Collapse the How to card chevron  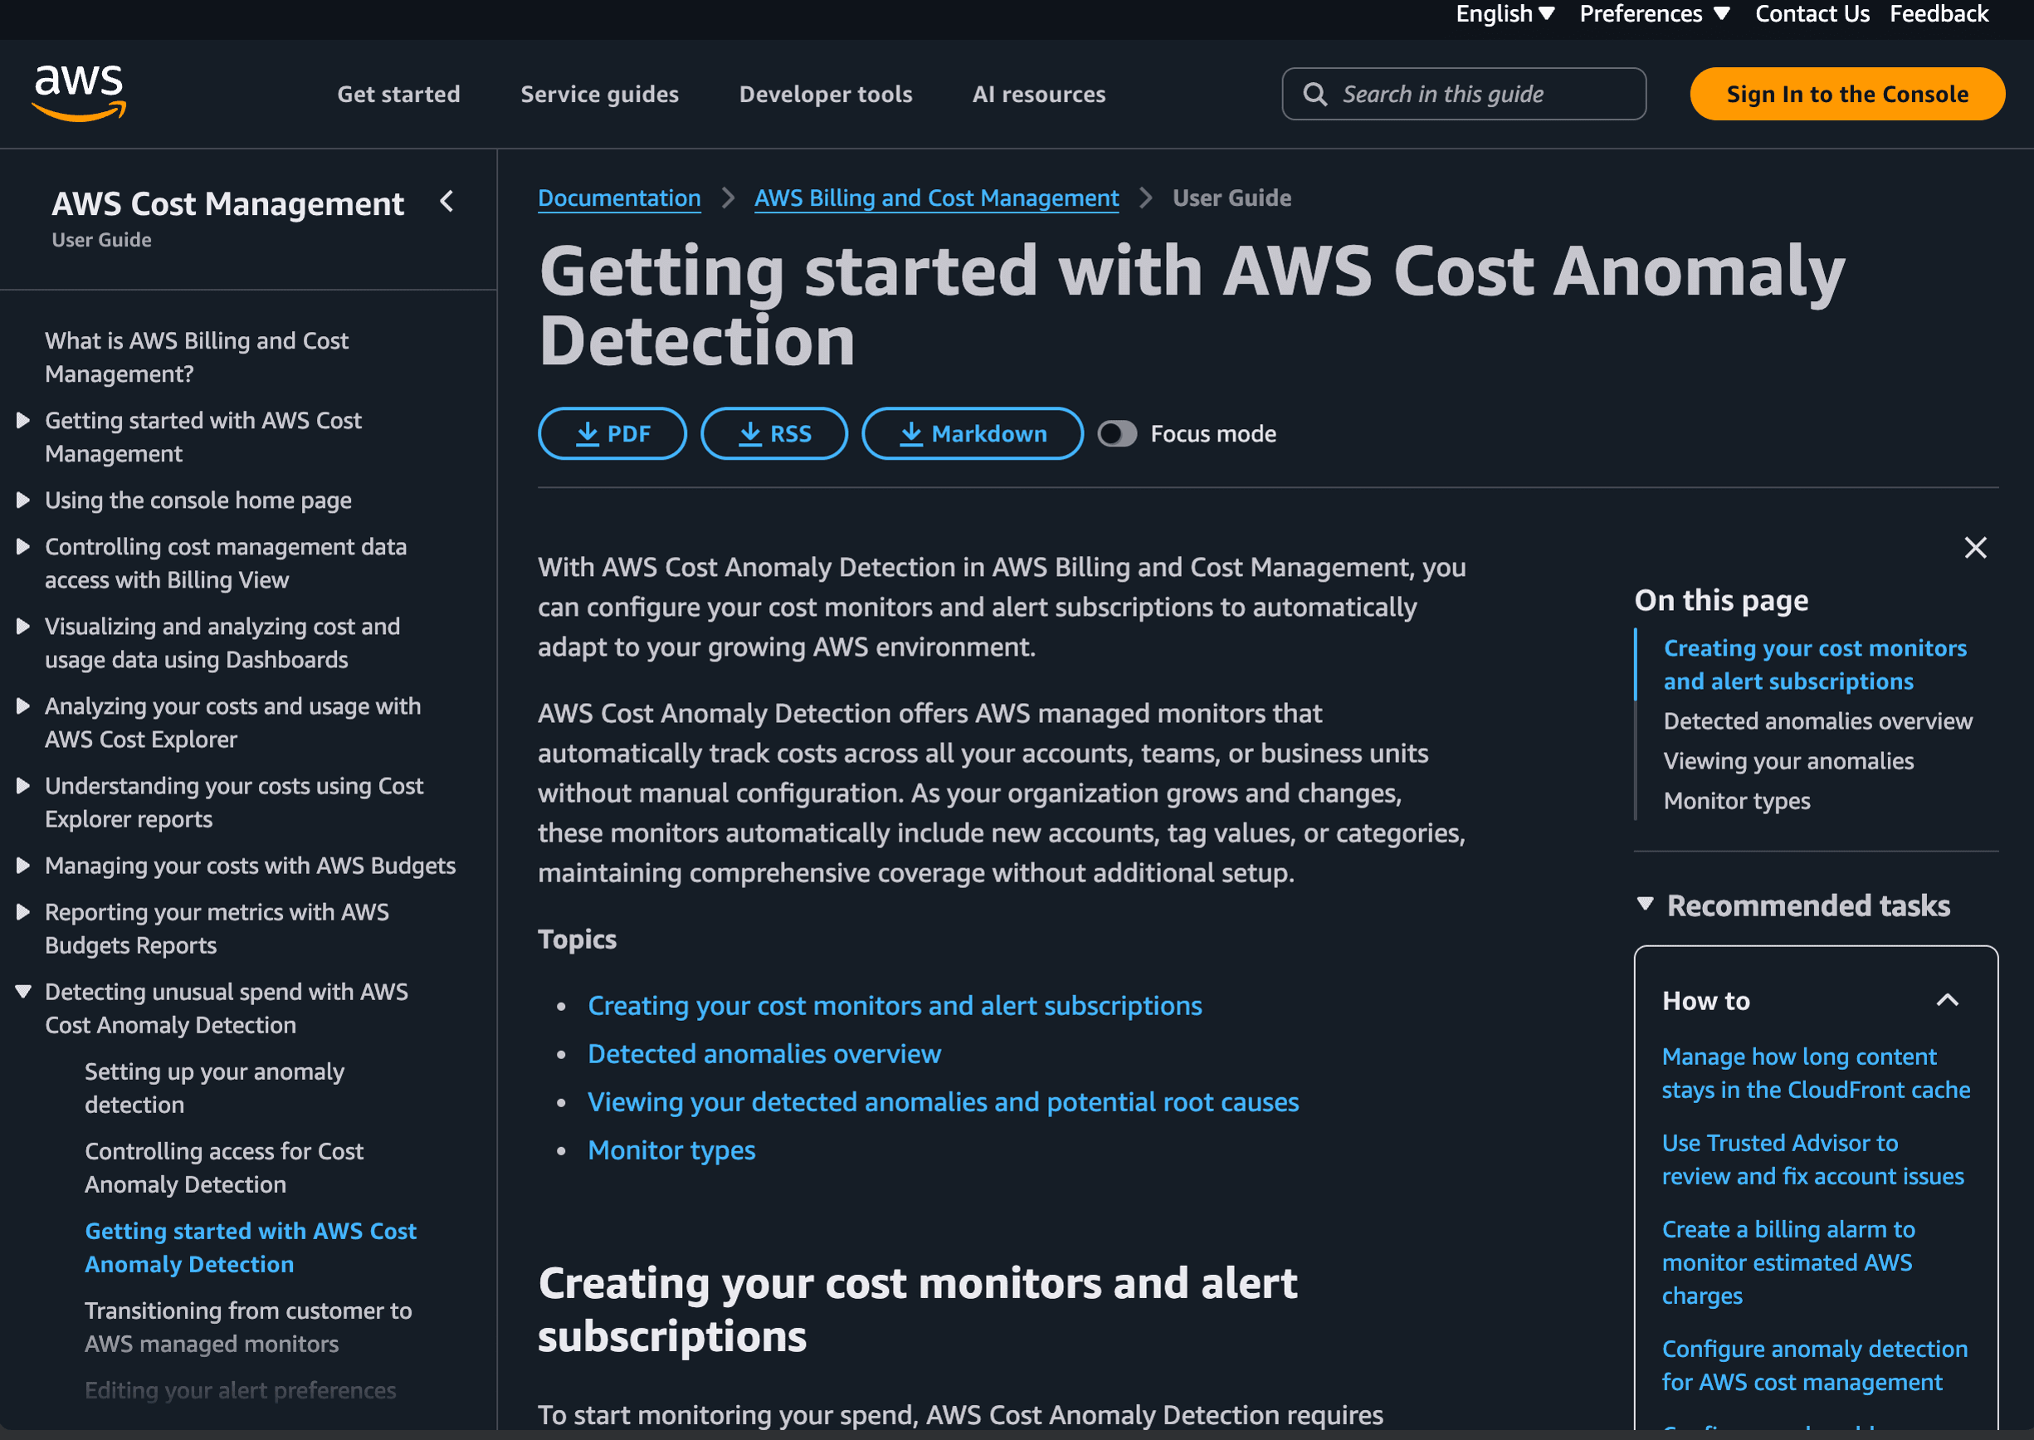(x=1946, y=1000)
